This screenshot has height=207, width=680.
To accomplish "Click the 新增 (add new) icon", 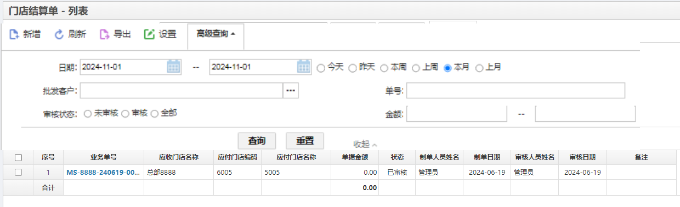I will 14,34.
